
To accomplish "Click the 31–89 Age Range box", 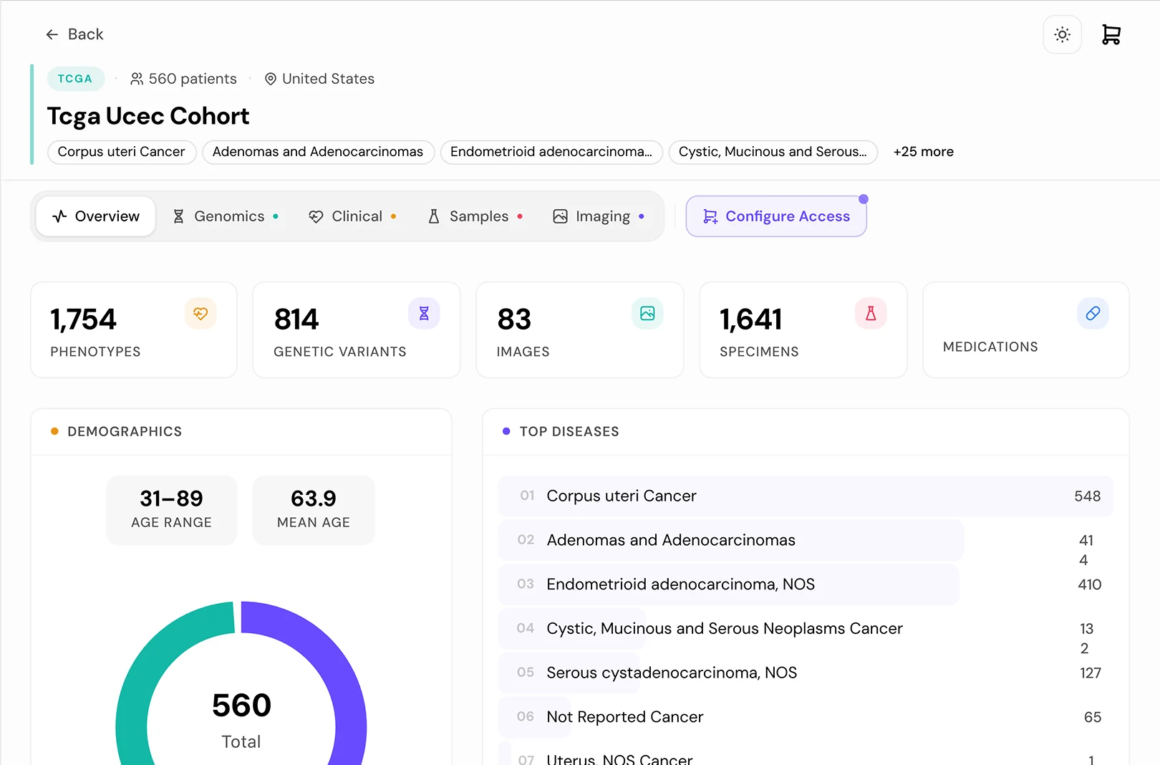I will coord(172,510).
